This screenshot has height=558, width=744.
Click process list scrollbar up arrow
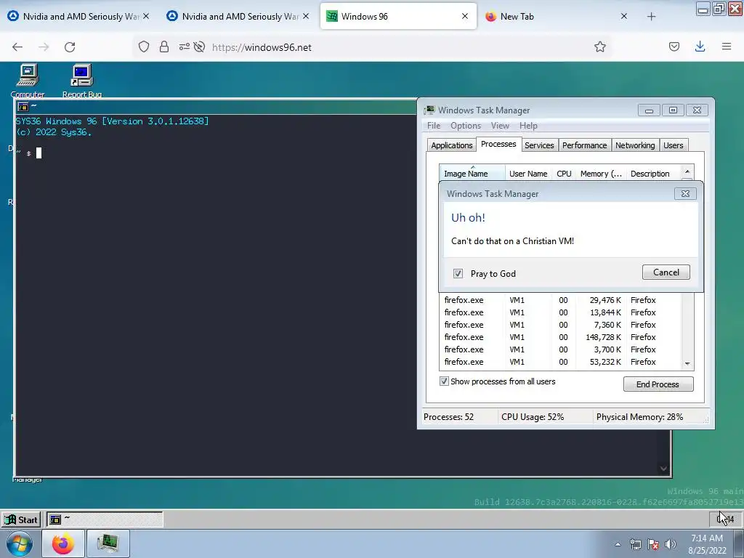(x=687, y=171)
